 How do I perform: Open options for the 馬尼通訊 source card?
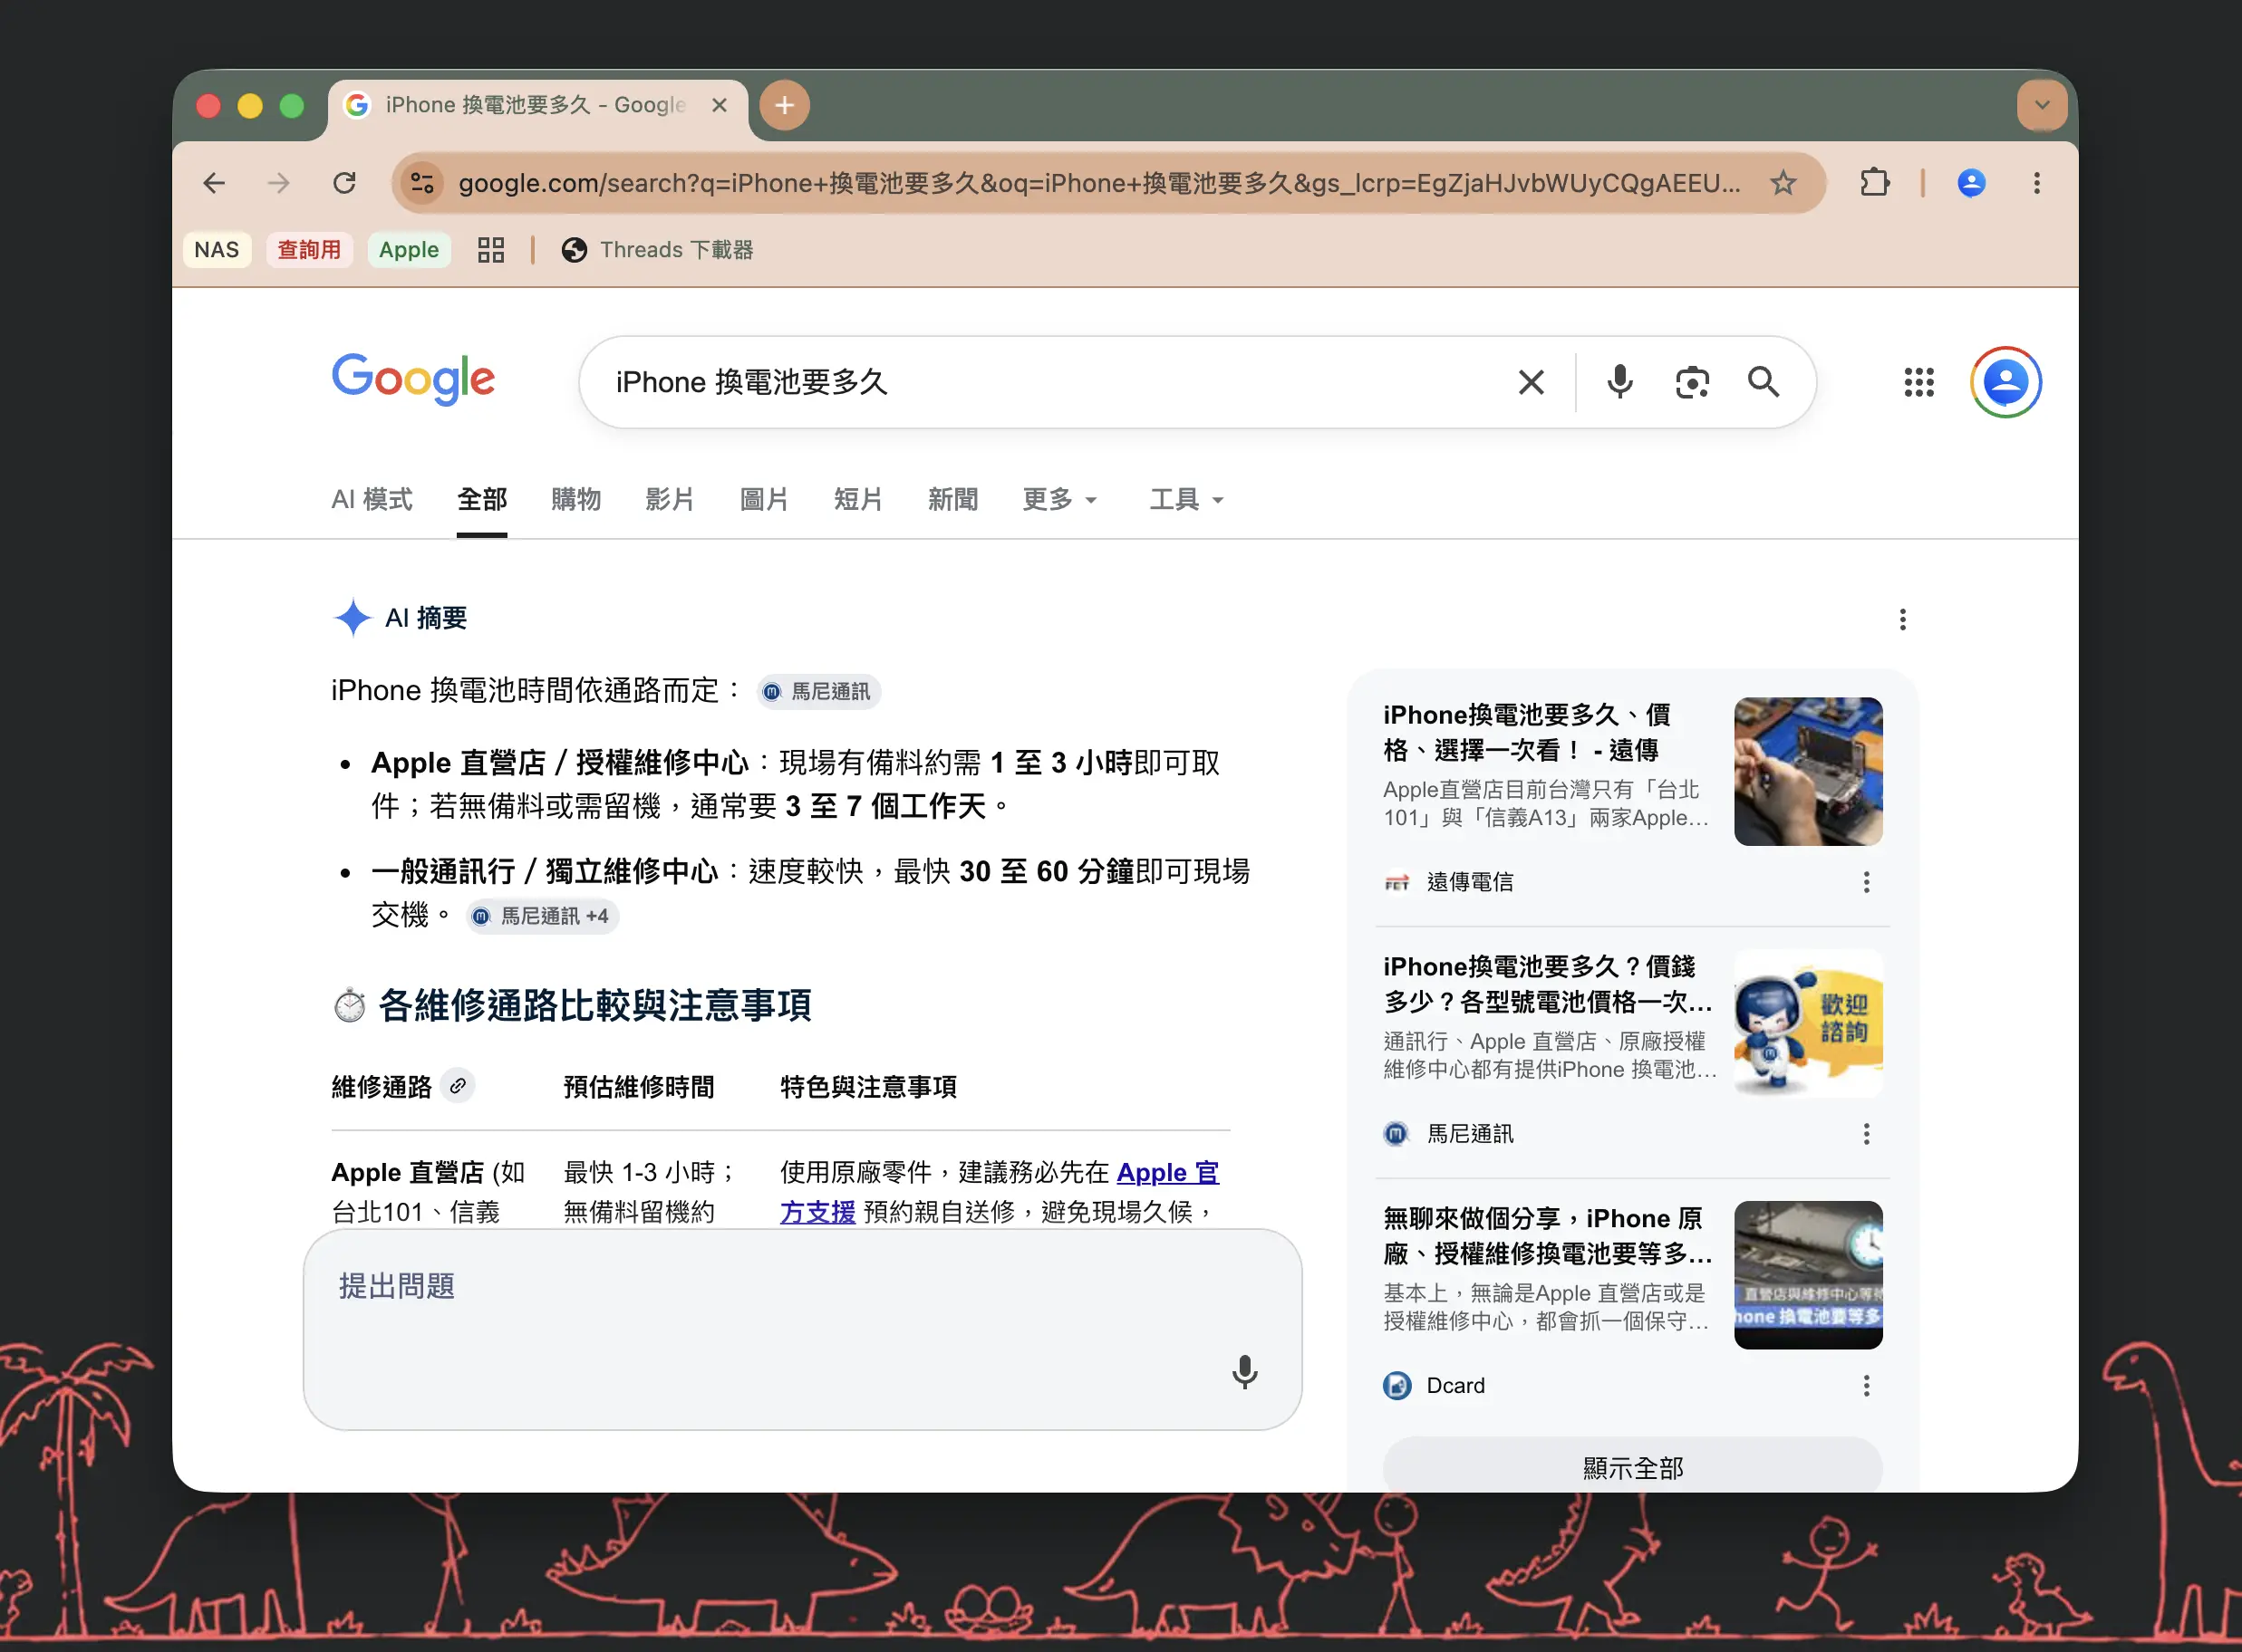[x=1866, y=1134]
